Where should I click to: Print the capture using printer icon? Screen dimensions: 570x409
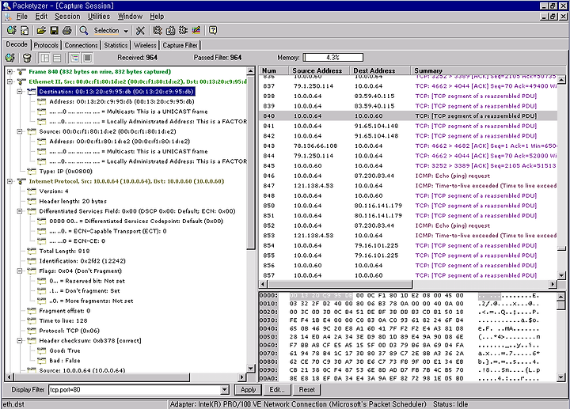66,31
